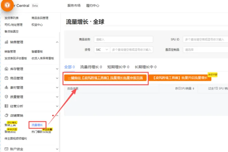Click the 商品管理 box icon
The width and height of the screenshot is (228, 152).
point(6,78)
